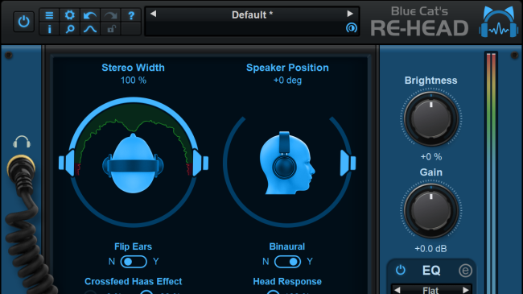Open the Default preset name menu
The height and width of the screenshot is (294, 523).
pyautogui.click(x=252, y=14)
